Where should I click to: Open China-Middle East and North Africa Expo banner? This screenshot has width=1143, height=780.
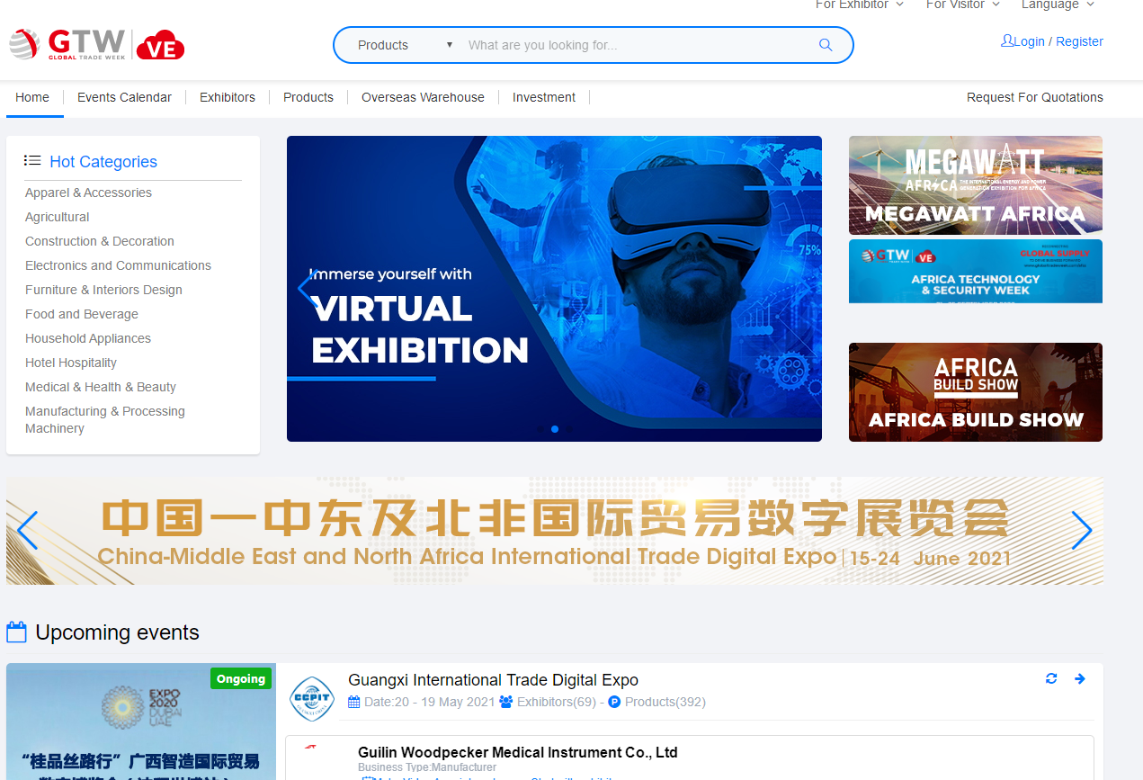555,531
